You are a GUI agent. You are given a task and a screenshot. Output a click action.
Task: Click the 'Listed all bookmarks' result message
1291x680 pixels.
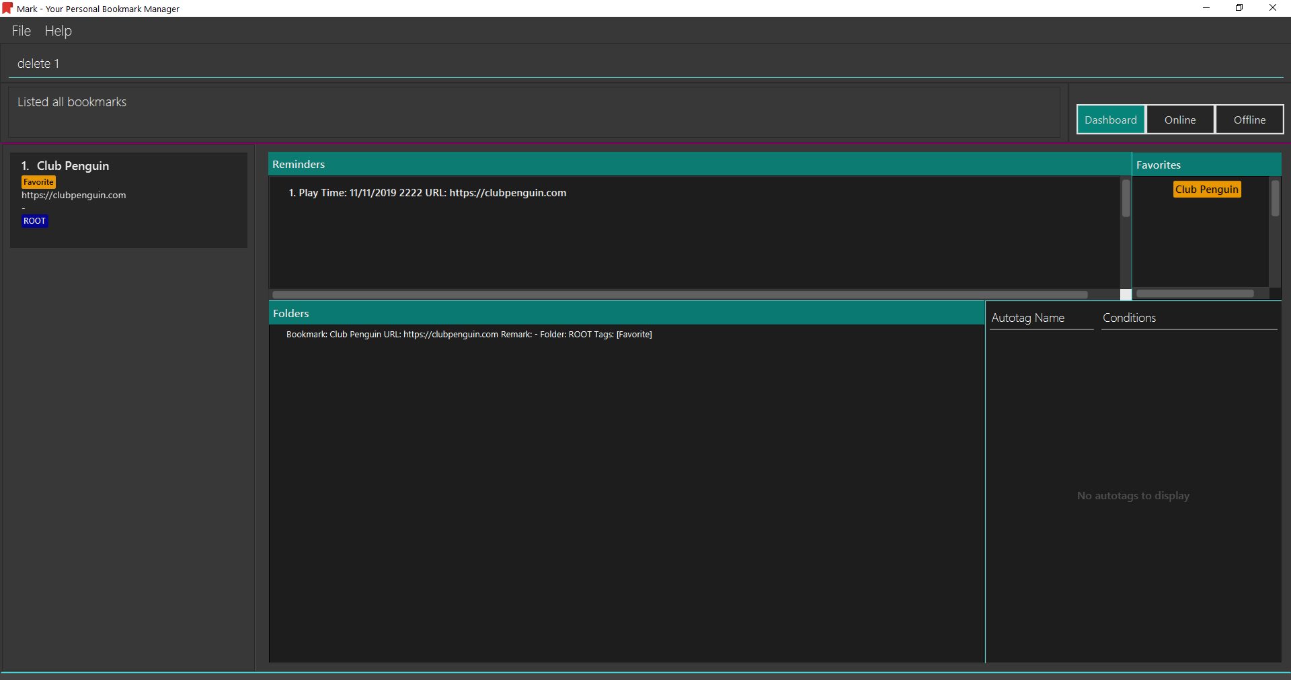72,102
